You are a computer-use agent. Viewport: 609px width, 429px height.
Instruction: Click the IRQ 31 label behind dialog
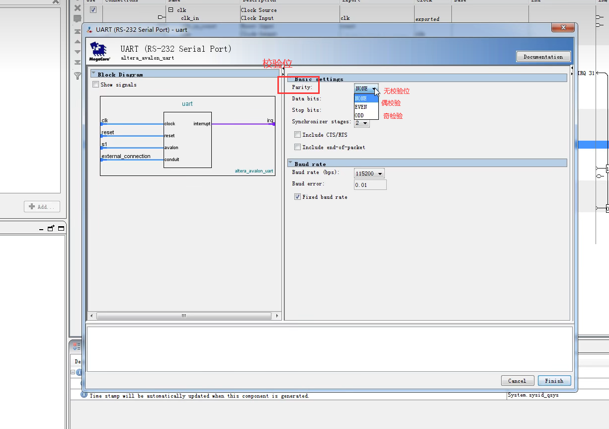(586, 73)
